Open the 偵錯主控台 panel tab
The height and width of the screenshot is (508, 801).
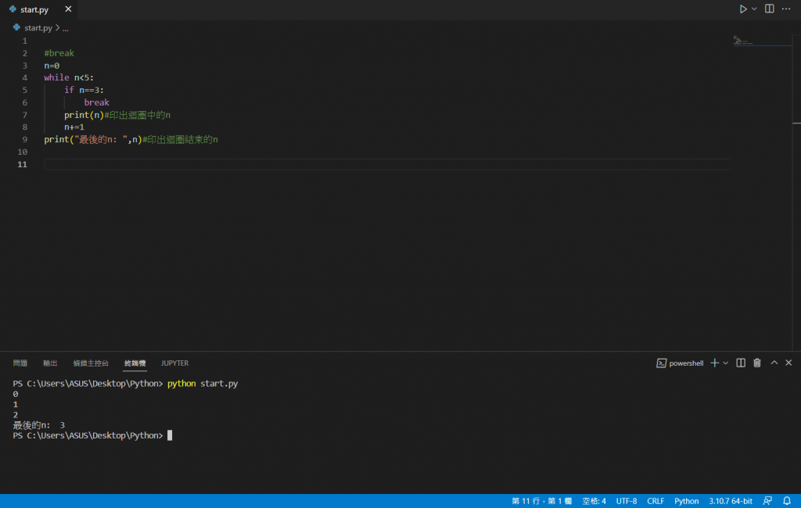[x=91, y=363]
